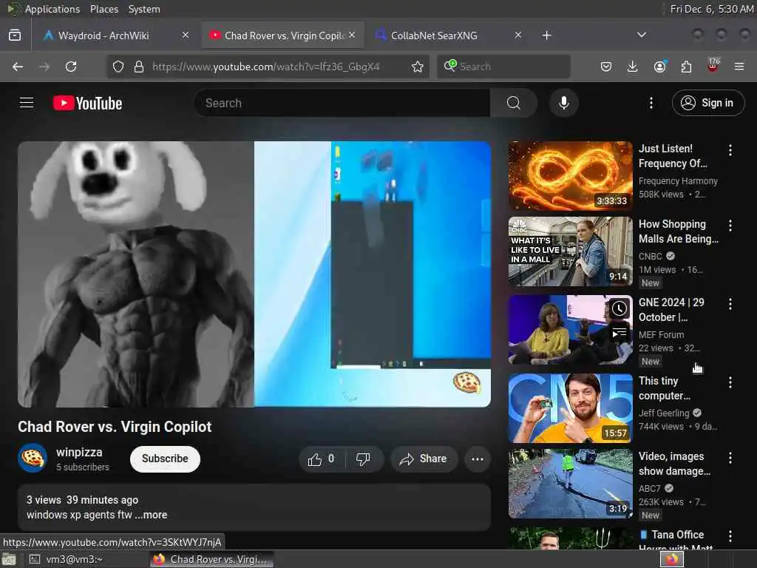Open options menu for How Shopping Malls video
Viewport: 757px width, 568px height.
pyautogui.click(x=730, y=225)
